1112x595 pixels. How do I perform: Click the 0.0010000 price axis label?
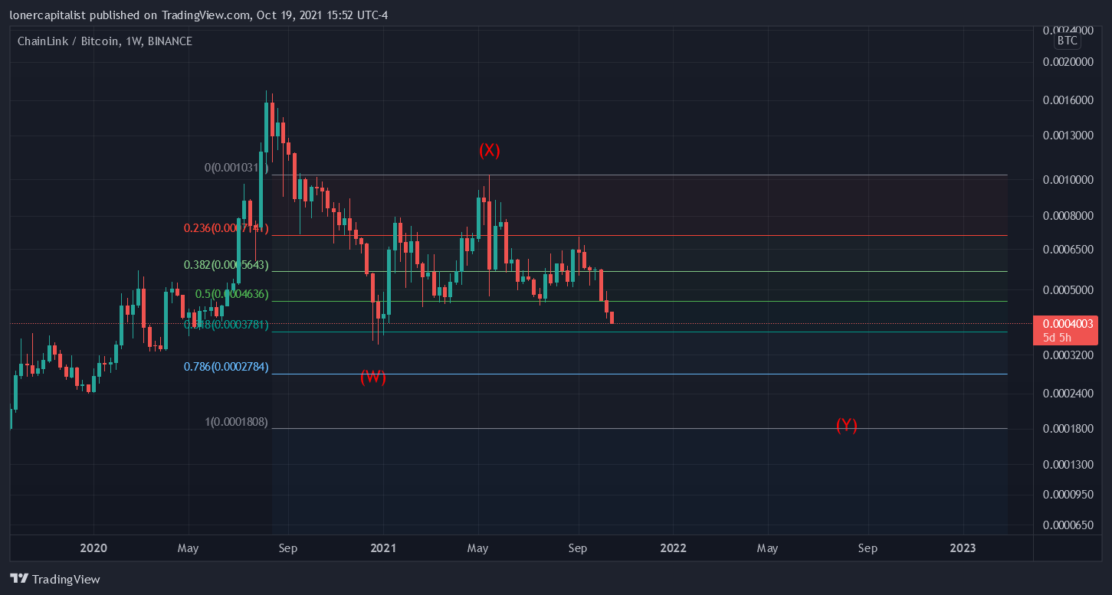pos(1069,181)
